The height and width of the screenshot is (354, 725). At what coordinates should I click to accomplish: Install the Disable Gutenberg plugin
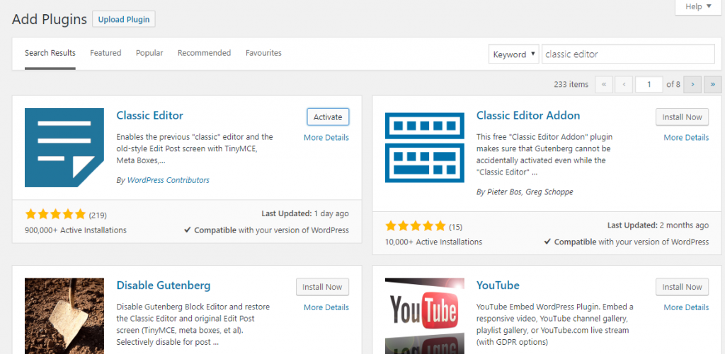322,287
